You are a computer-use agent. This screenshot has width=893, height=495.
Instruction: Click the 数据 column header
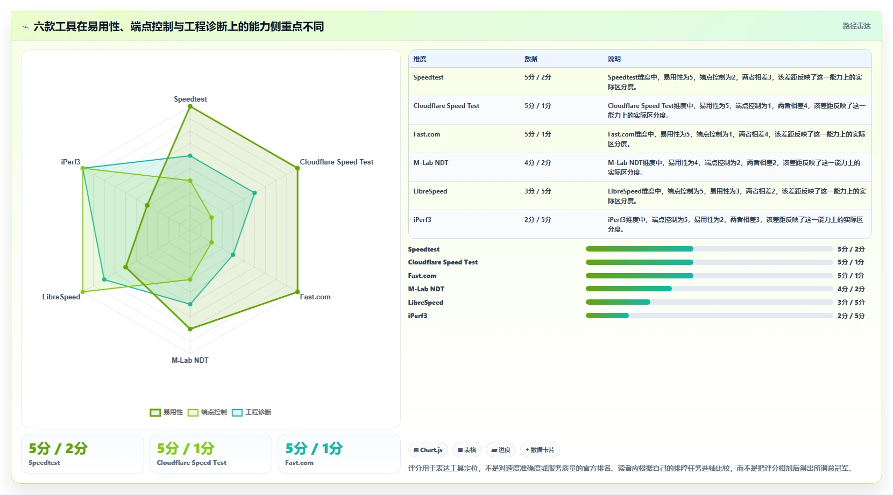click(531, 59)
